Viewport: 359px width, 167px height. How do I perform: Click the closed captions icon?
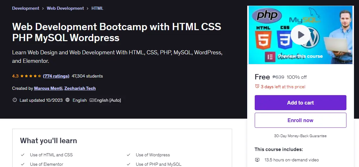click(92, 100)
